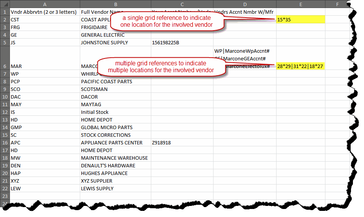Select row 23 header
This screenshot has height=217, width=364.
tap(5, 196)
